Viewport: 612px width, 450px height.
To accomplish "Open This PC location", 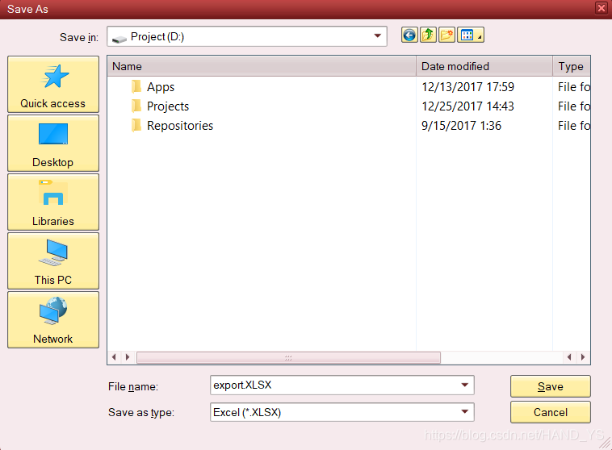I will 53,260.
